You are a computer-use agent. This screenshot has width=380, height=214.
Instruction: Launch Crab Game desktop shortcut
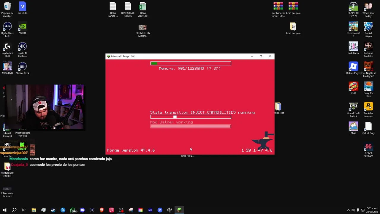point(353,48)
